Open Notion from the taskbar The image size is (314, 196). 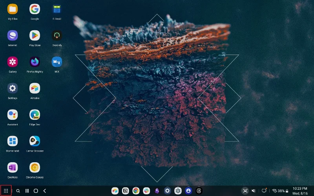click(125, 191)
